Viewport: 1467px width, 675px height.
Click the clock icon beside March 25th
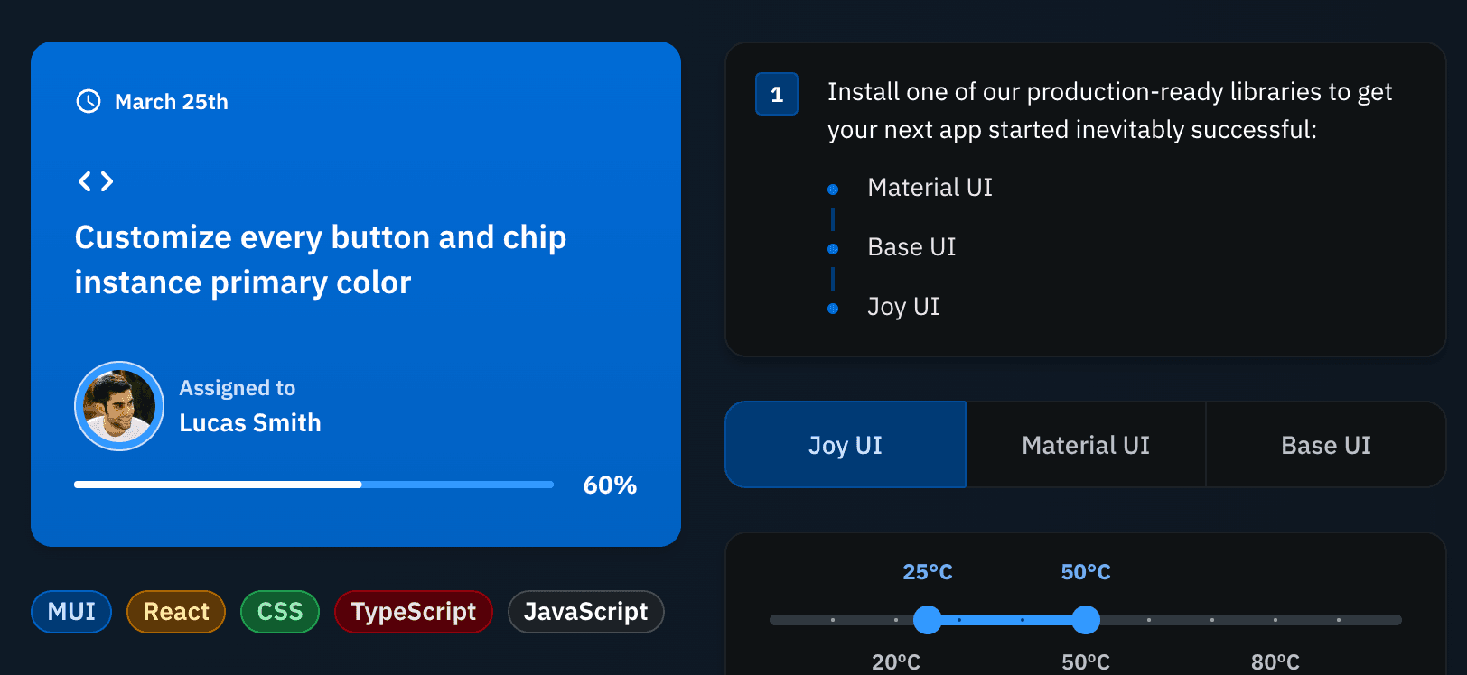click(x=89, y=101)
